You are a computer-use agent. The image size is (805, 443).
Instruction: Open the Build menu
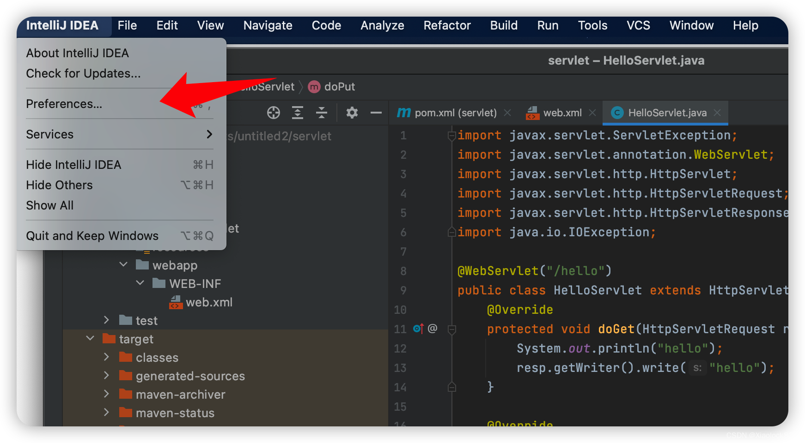(504, 25)
